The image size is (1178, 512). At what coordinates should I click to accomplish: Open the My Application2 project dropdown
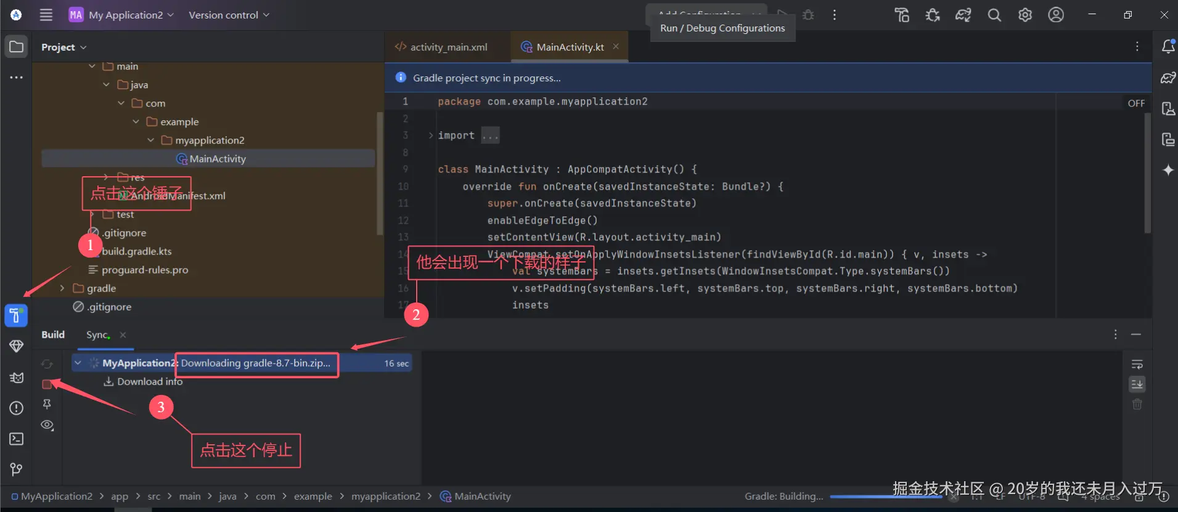pos(121,15)
